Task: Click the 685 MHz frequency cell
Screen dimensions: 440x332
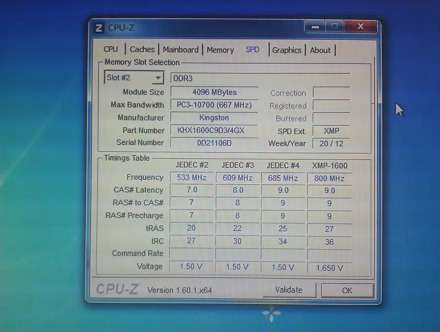Action: [283, 178]
